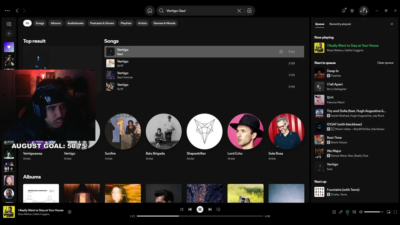Create a new playlist with plus
The image size is (400, 225).
point(9,33)
